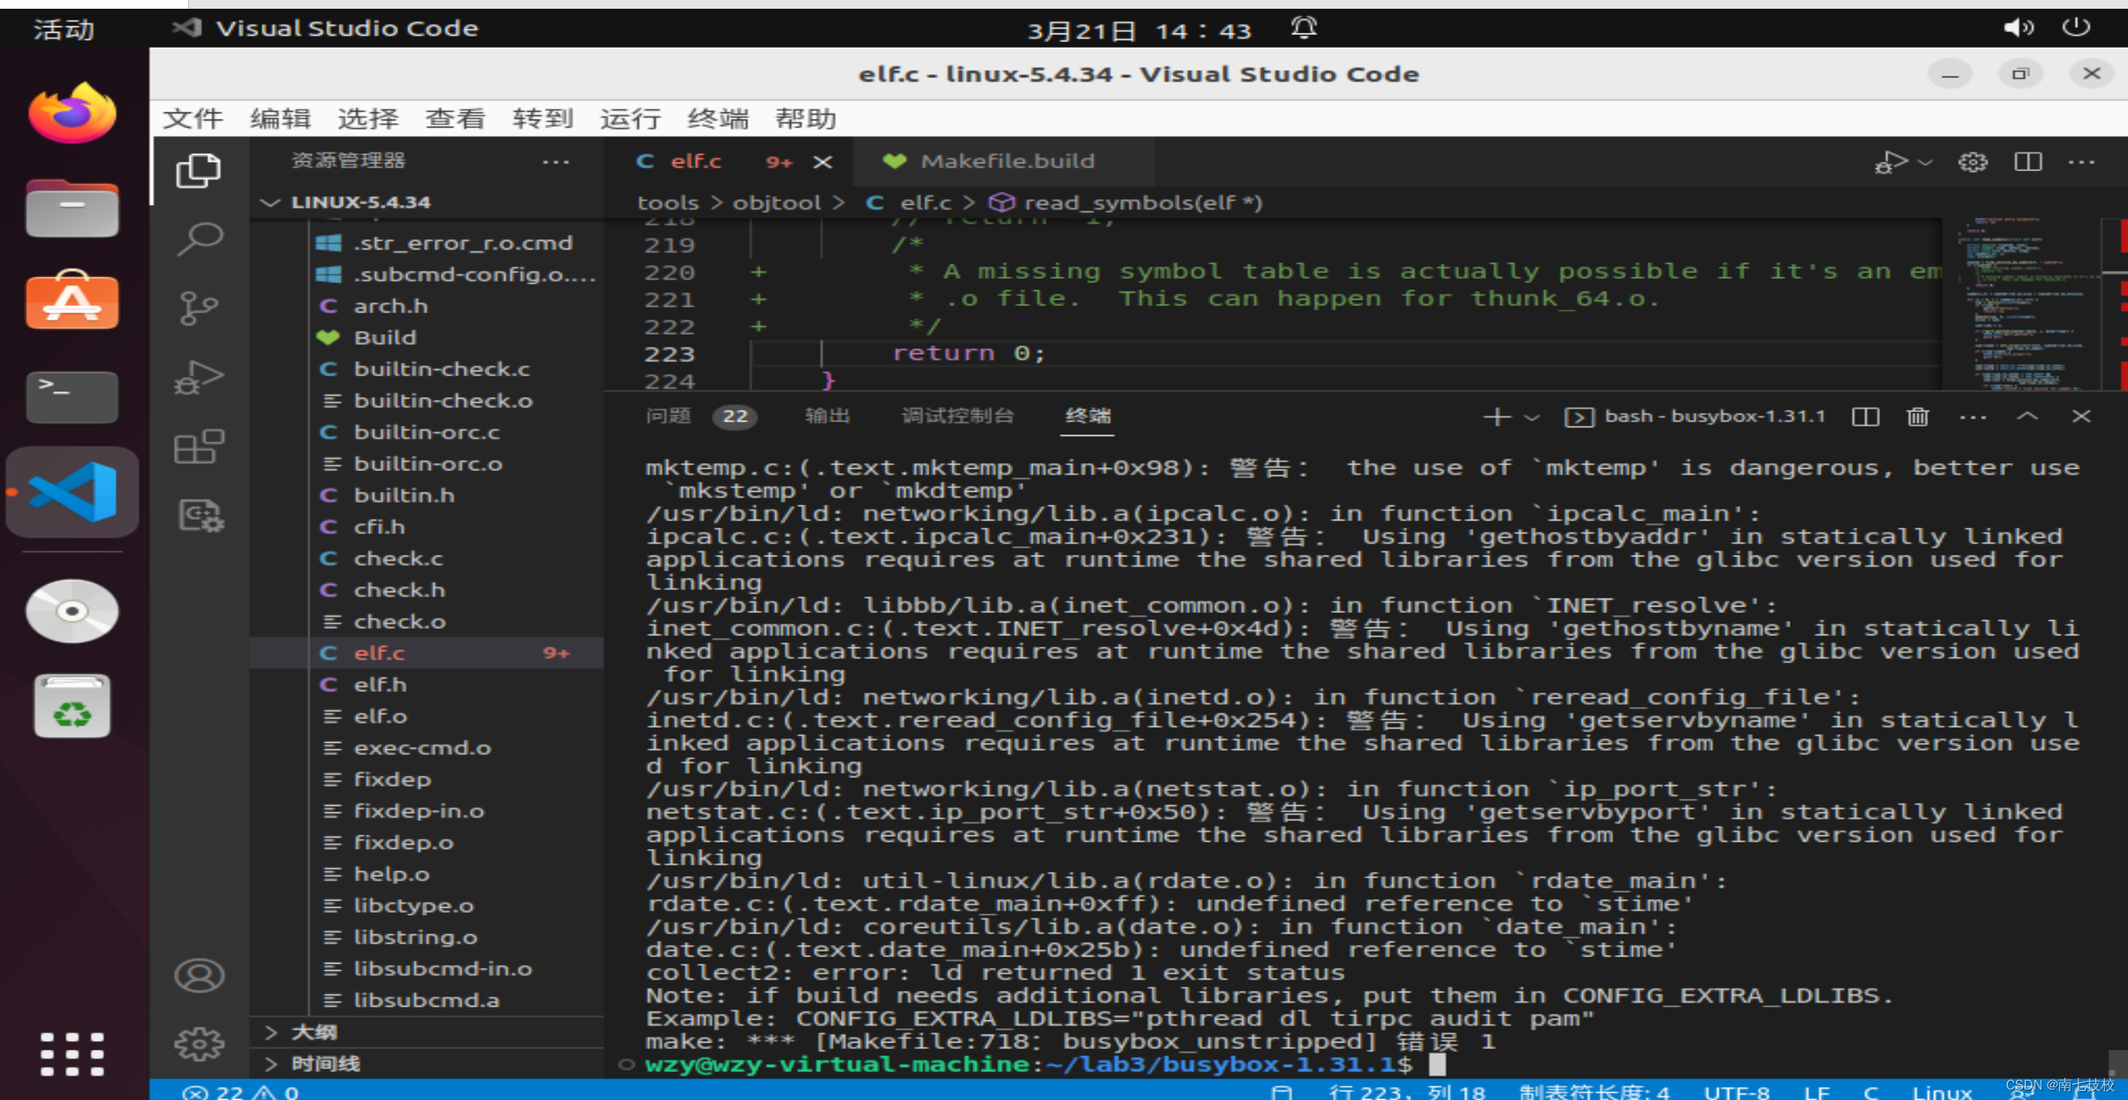Screen dimensions: 2128x1100
Task: Open the Extensions view
Action: click(198, 446)
